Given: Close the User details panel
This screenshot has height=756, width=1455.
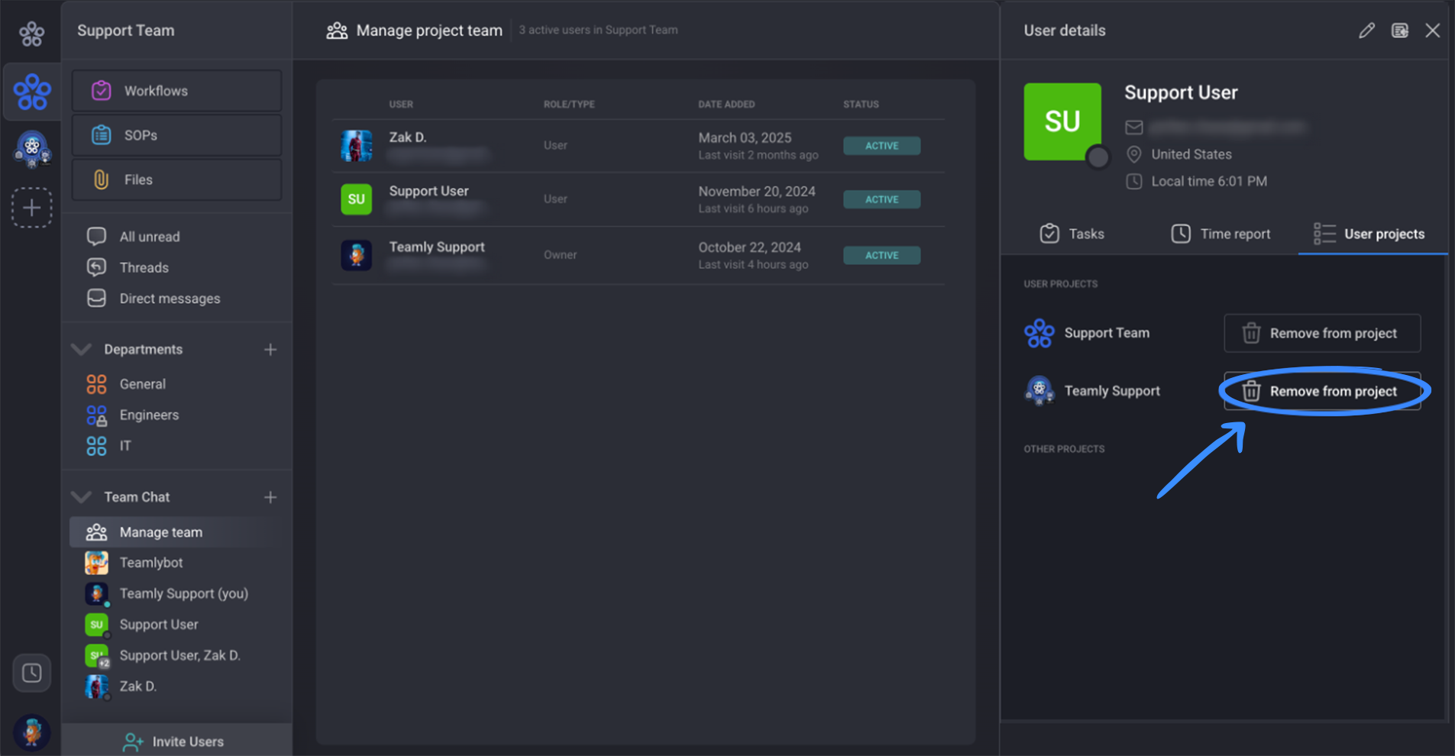Looking at the screenshot, I should 1432,31.
